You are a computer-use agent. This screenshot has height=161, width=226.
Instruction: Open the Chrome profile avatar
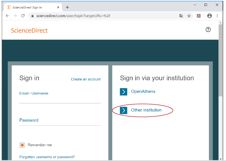tap(210, 16)
